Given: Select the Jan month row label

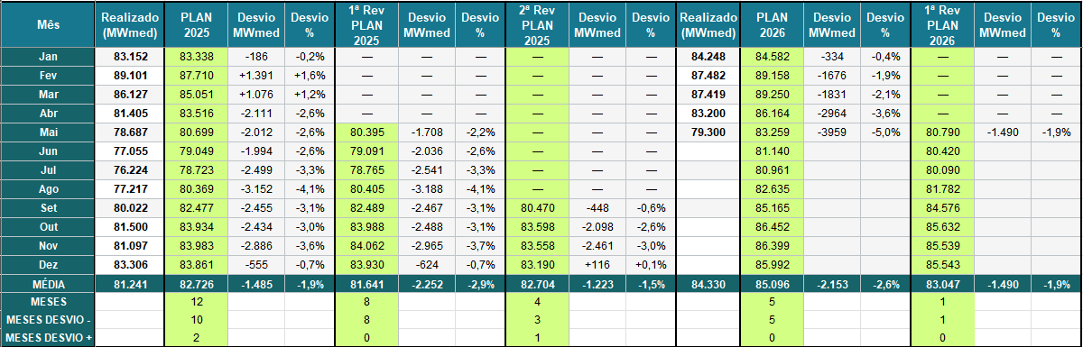Looking at the screenshot, I should coord(49,56).
